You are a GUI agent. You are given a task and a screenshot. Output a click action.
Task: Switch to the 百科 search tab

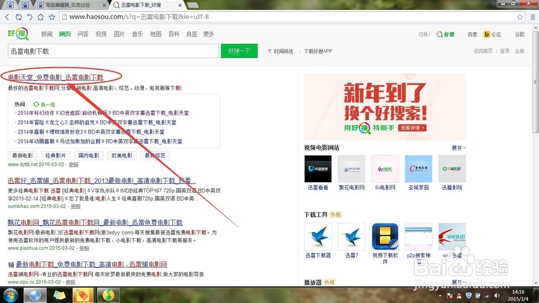(174, 34)
